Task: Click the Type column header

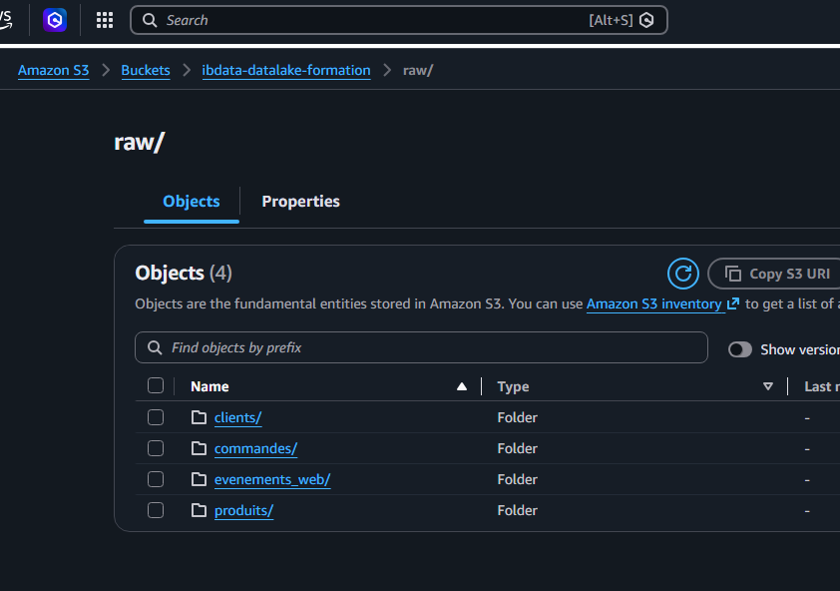Action: 513,386
